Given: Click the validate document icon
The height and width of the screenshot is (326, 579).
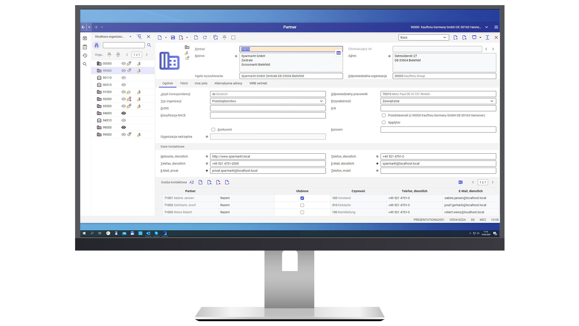Looking at the screenshot, I should click(x=196, y=37).
